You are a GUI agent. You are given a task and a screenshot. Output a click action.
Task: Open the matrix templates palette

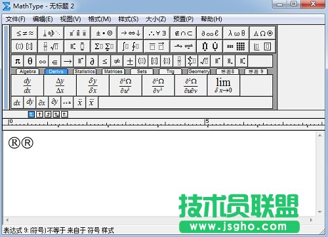tap(236, 46)
